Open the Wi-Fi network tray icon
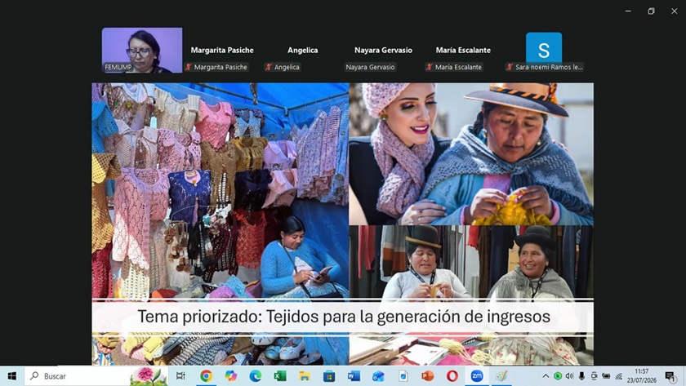Viewport: 686px width, 386px height. click(x=619, y=376)
